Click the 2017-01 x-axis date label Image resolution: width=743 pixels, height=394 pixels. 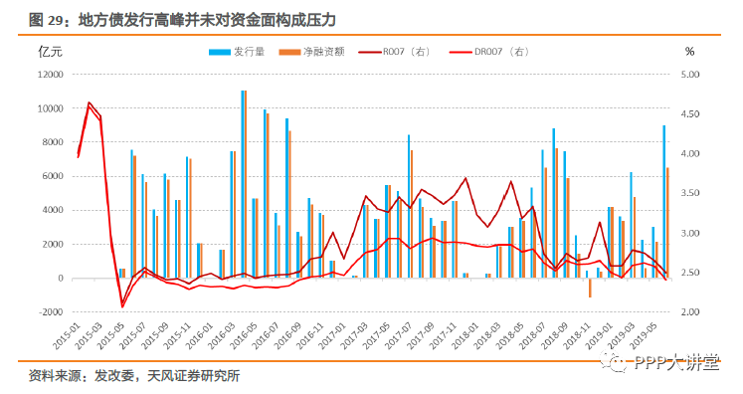click(332, 337)
